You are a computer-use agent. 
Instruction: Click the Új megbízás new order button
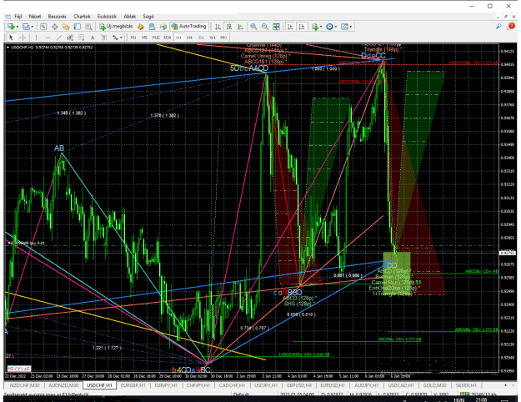(x=116, y=27)
